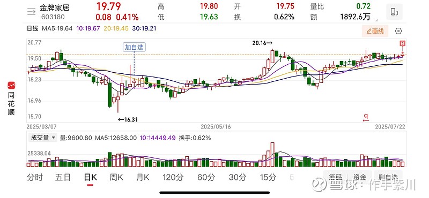Viewport: 429px width, 198px height.
Task: Open the stock list menu icon
Action: pos(32,11)
